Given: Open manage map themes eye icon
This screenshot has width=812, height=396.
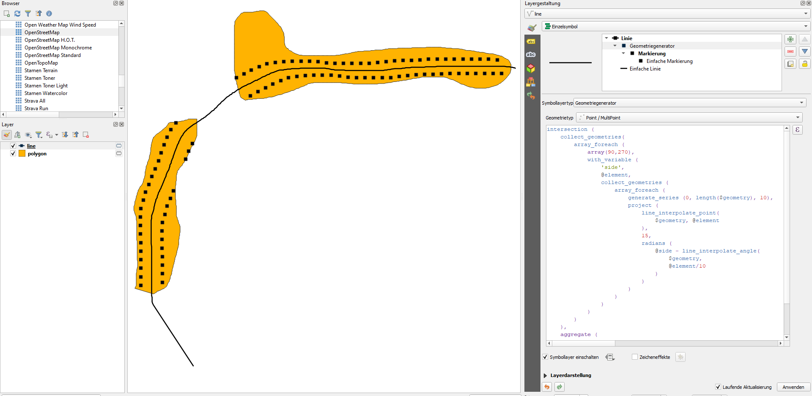Looking at the screenshot, I should (28, 135).
